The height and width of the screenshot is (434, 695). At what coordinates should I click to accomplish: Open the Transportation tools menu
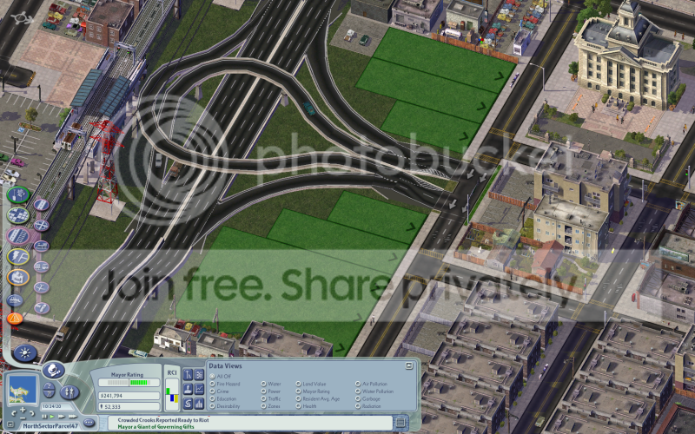tap(17, 236)
